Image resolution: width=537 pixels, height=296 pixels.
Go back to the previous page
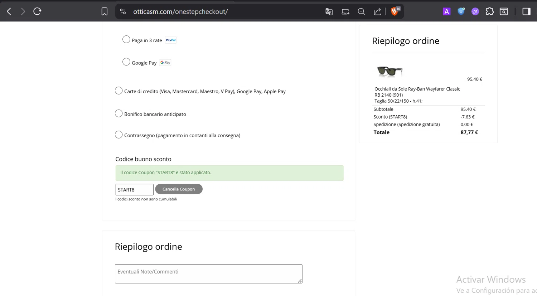(x=9, y=11)
